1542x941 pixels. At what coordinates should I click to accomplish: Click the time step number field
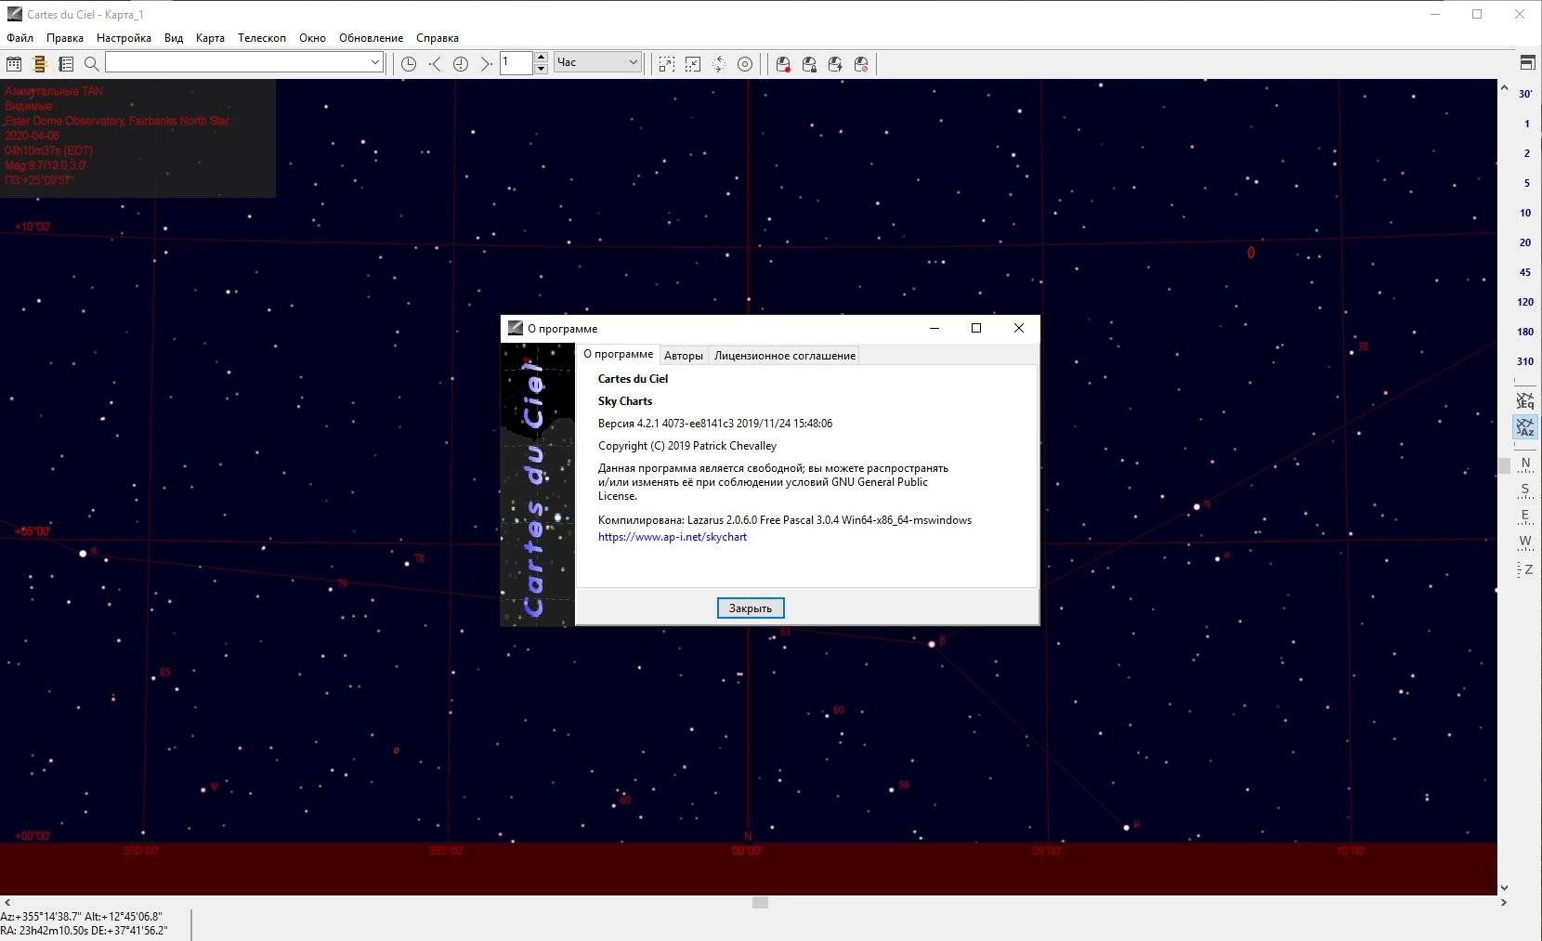click(516, 62)
